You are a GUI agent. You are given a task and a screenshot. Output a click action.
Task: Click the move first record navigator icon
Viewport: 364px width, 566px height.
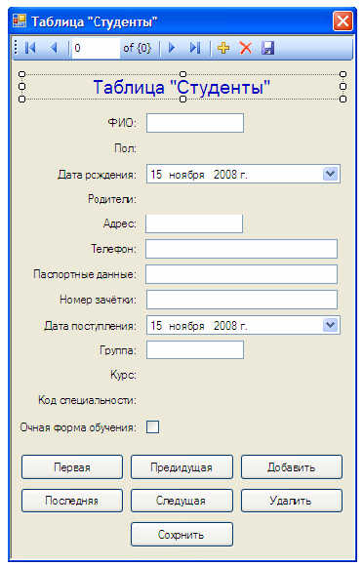pyautogui.click(x=30, y=48)
